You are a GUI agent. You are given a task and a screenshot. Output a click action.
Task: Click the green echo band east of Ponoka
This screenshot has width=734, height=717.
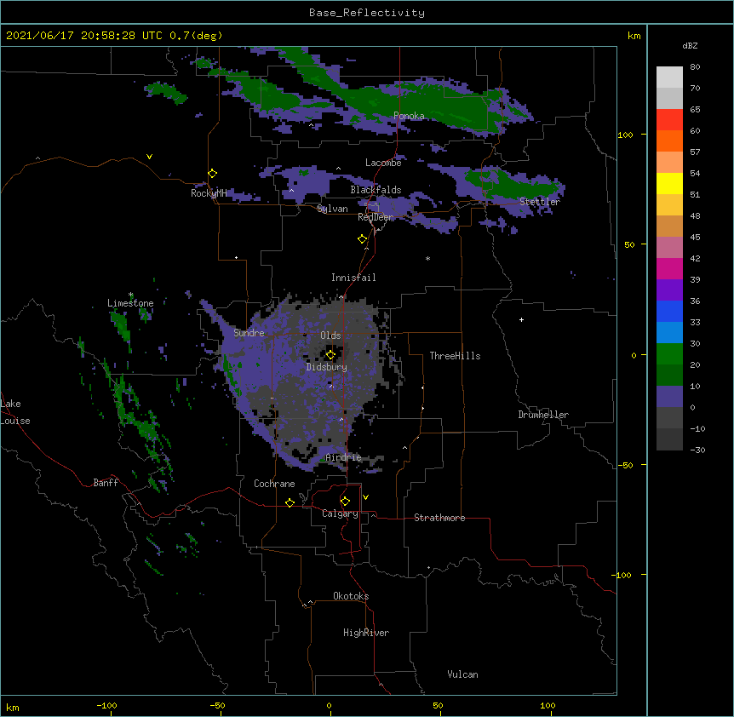[456, 110]
